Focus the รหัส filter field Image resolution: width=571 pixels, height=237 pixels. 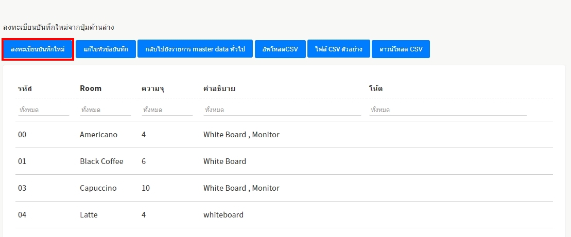pos(43,110)
